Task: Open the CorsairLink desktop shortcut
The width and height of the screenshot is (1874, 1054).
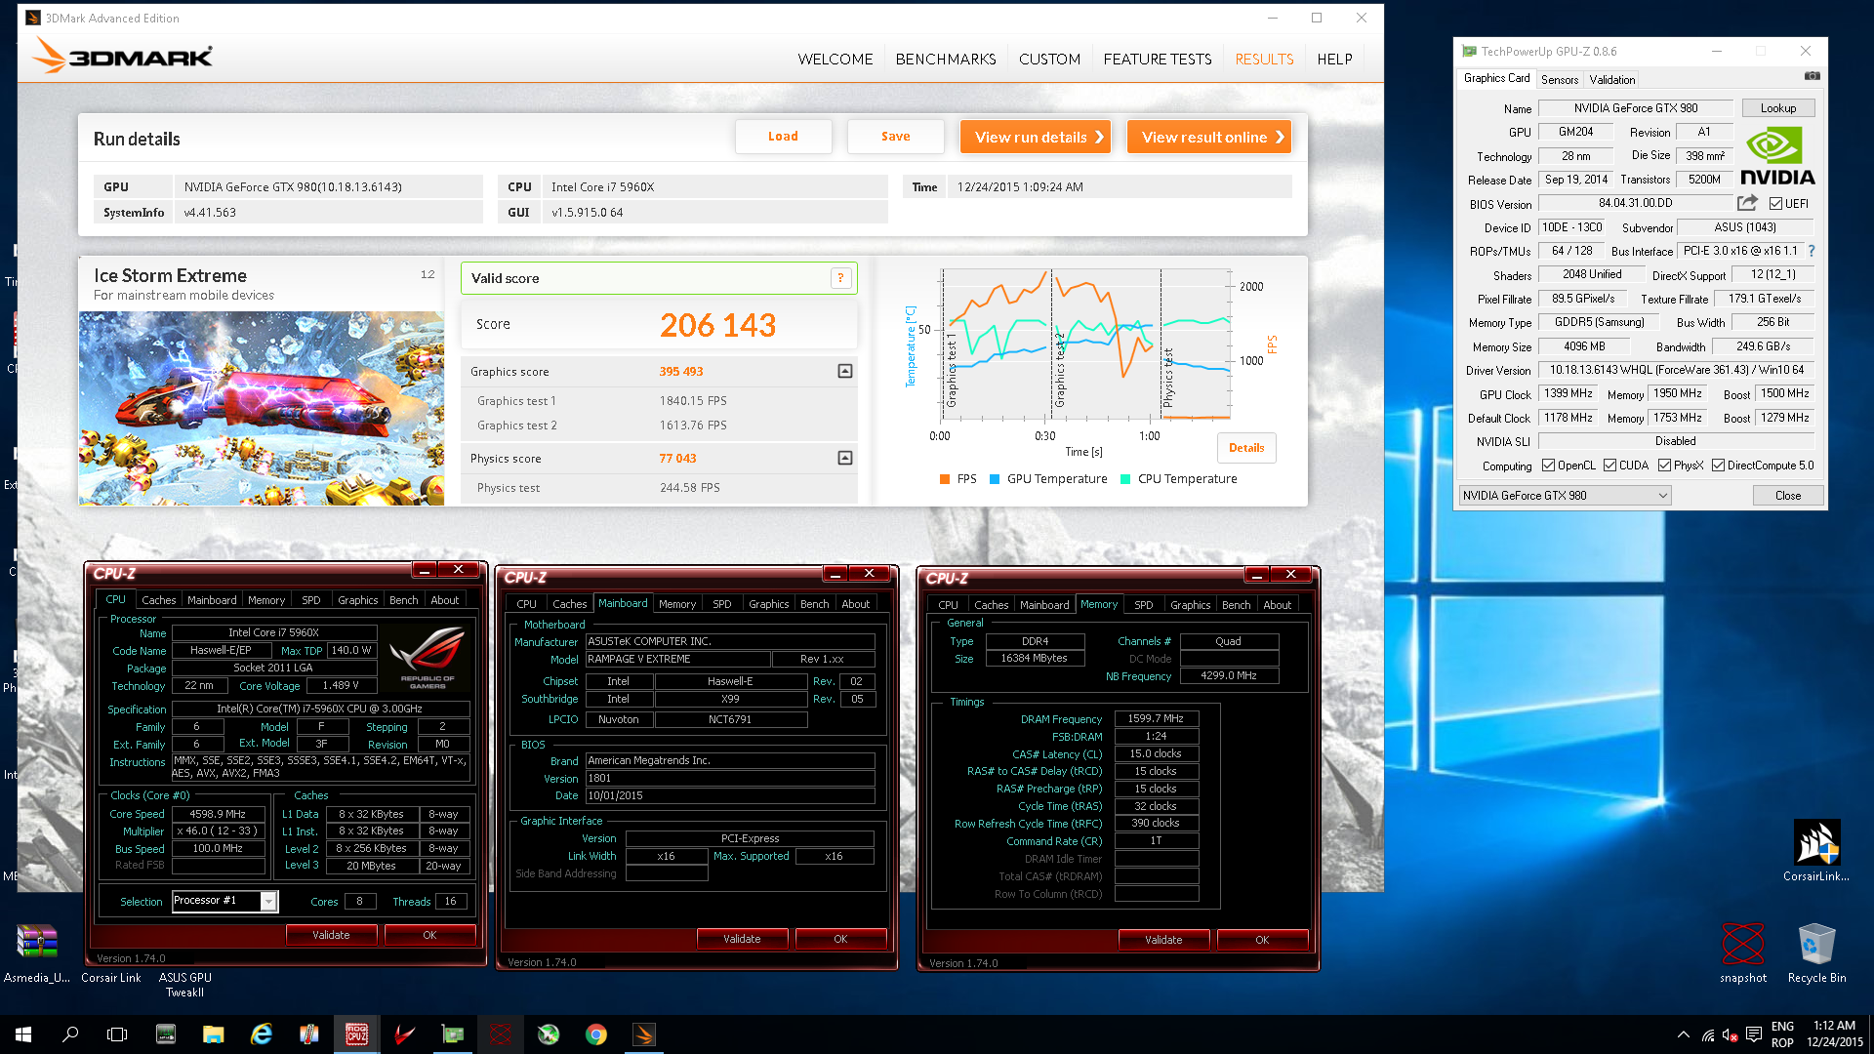Action: coord(1816,850)
